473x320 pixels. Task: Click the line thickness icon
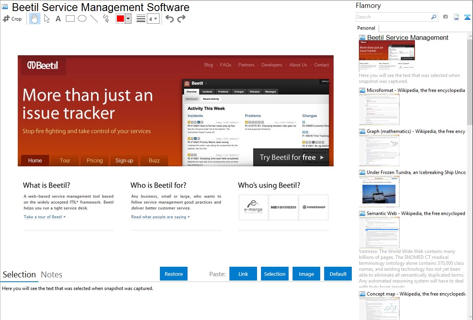141,19
